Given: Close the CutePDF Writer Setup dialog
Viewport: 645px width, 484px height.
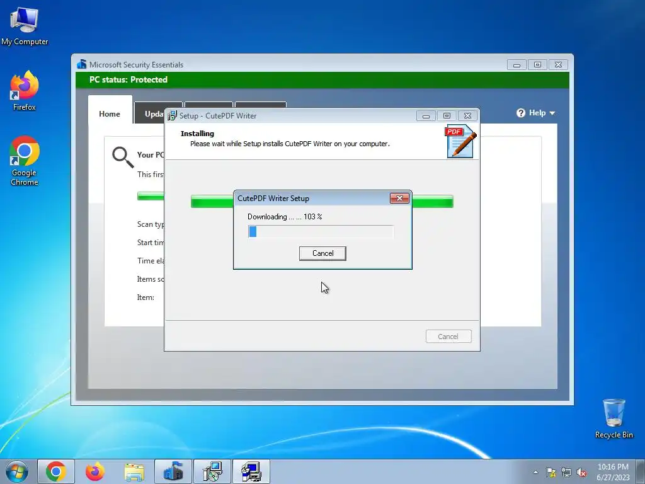Looking at the screenshot, I should coord(399,199).
